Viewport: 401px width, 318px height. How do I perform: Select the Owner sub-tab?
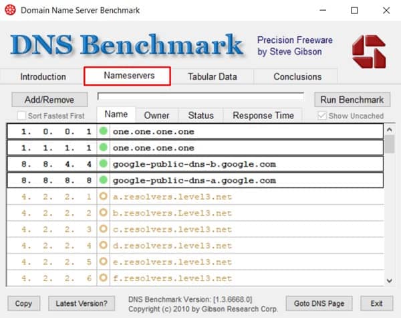pos(156,115)
